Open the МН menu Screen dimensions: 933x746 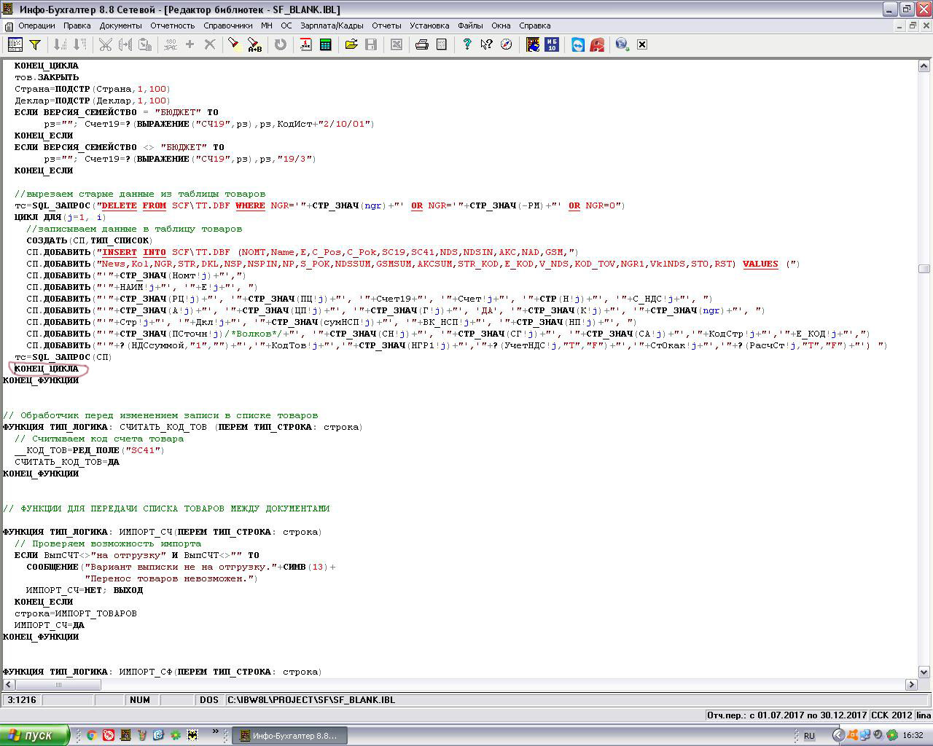(x=267, y=25)
